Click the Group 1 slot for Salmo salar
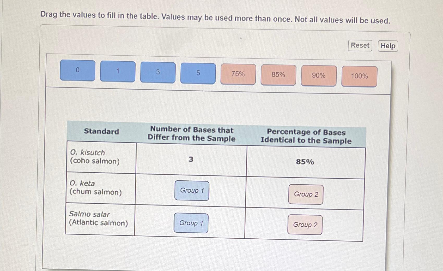 [191, 223]
